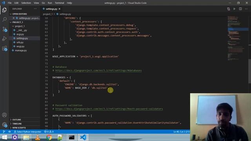Click the Visual Studio Code taskbar icon
The height and width of the screenshot is (141, 251).
83,137
